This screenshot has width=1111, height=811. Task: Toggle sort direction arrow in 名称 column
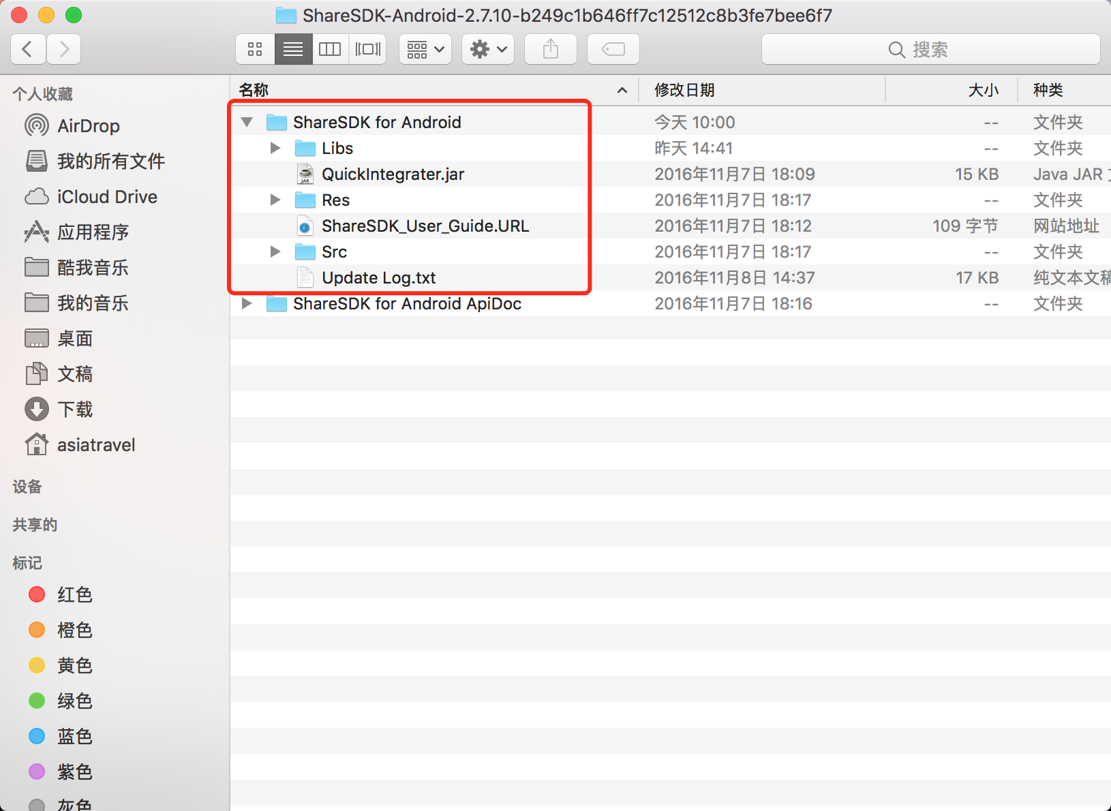622,90
